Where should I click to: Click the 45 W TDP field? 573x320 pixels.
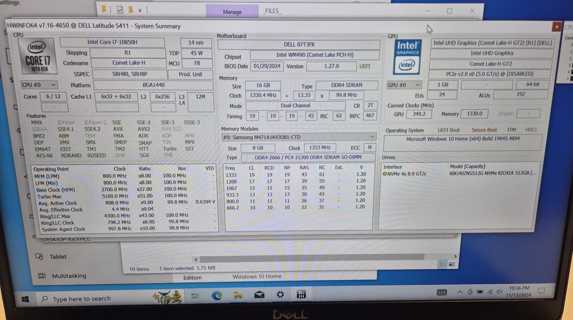197,53
